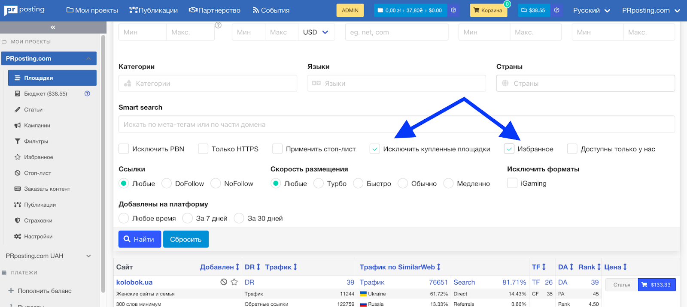The height and width of the screenshot is (307, 687).
Task: Click help icon next to Бюджет
Action: [87, 93]
